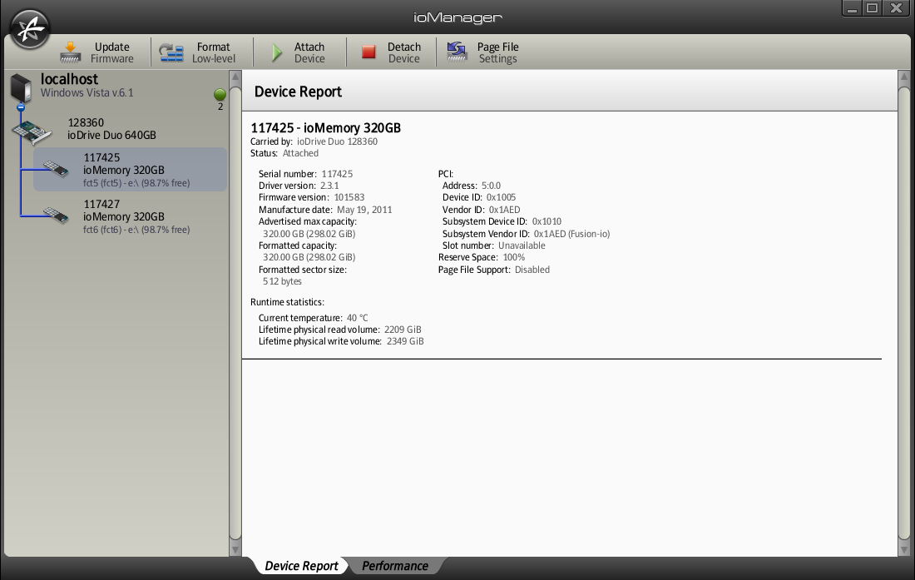Switch to the Performance tab
The image size is (915, 580).
tap(394, 566)
